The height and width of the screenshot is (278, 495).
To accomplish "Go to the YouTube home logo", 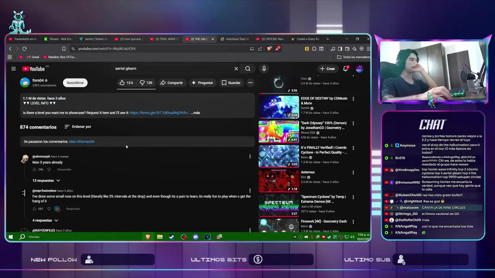I will 34,69.
